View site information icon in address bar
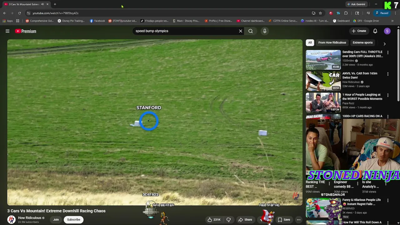The image size is (400, 225). [28, 13]
